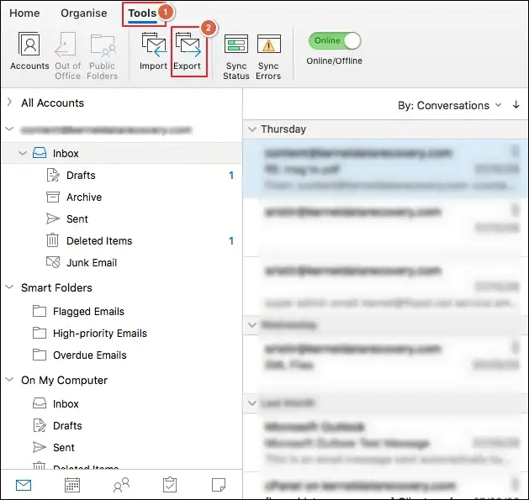Switch to People view in bottom bar
The width and height of the screenshot is (529, 500).
pos(121,485)
